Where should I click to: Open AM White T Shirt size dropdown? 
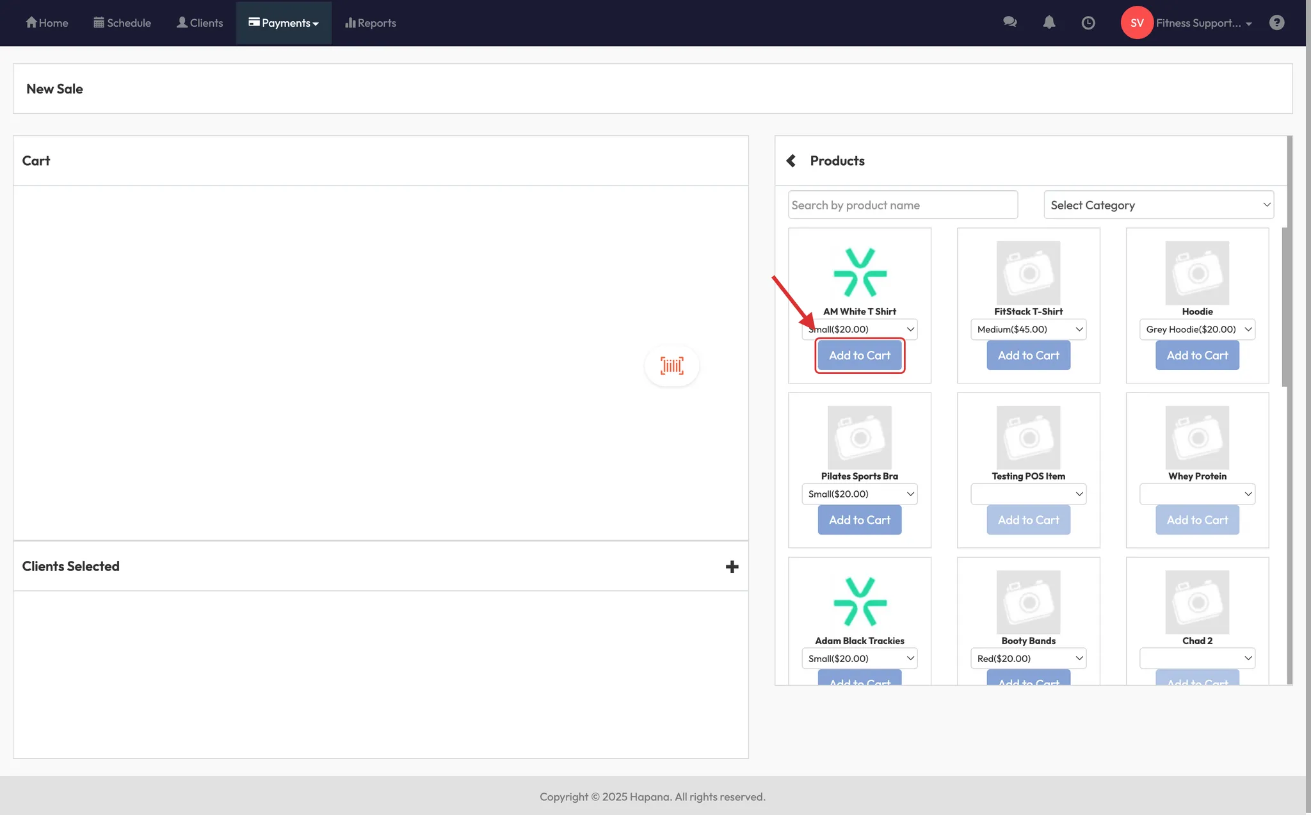(860, 329)
